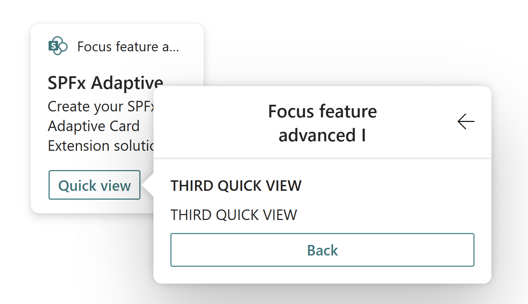Click the word Focus in the quick view title
The height and width of the screenshot is (304, 528).
point(291,111)
